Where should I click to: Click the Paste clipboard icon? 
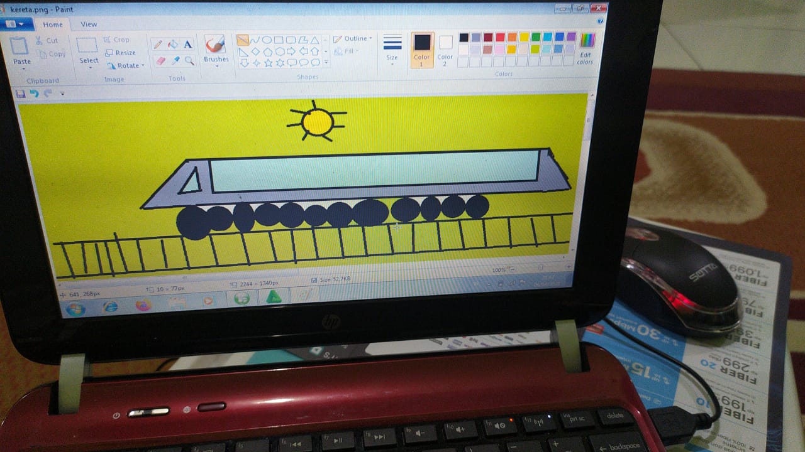click(20, 45)
